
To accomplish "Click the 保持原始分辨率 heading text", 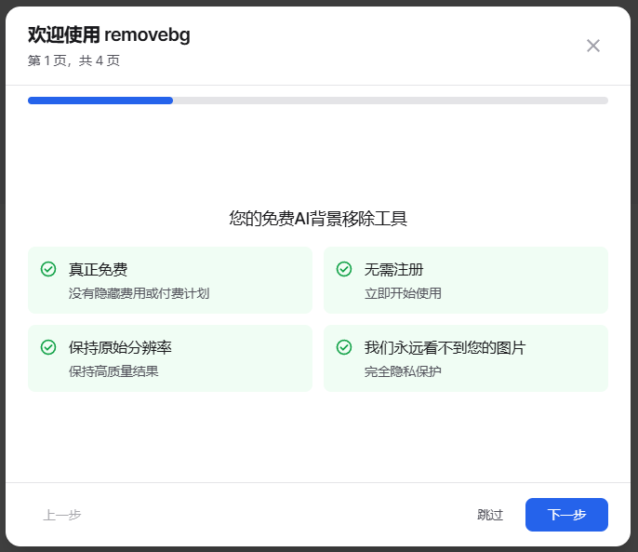I will coord(120,348).
